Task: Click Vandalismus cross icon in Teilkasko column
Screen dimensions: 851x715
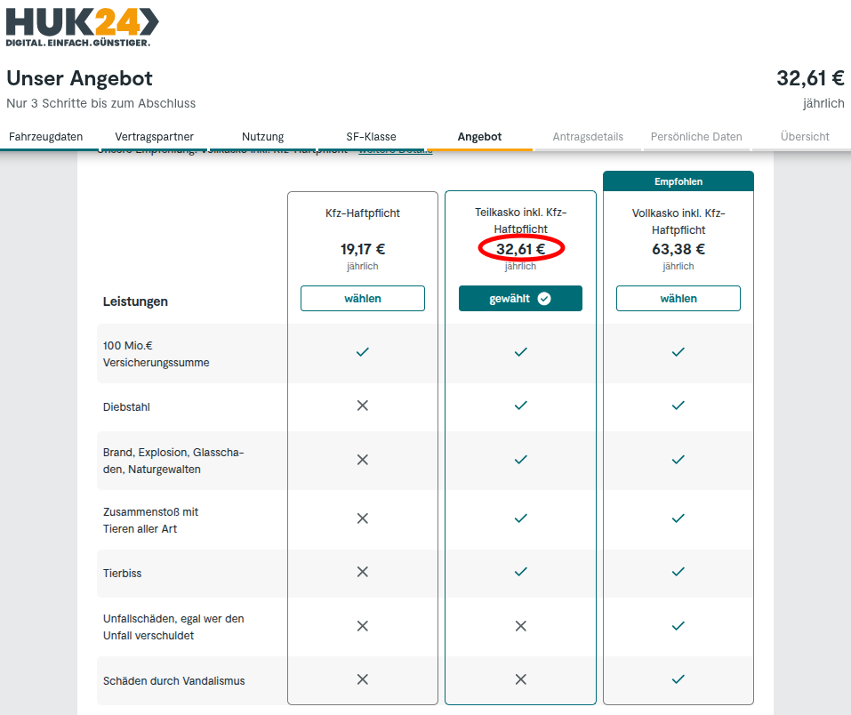Action: 521,679
